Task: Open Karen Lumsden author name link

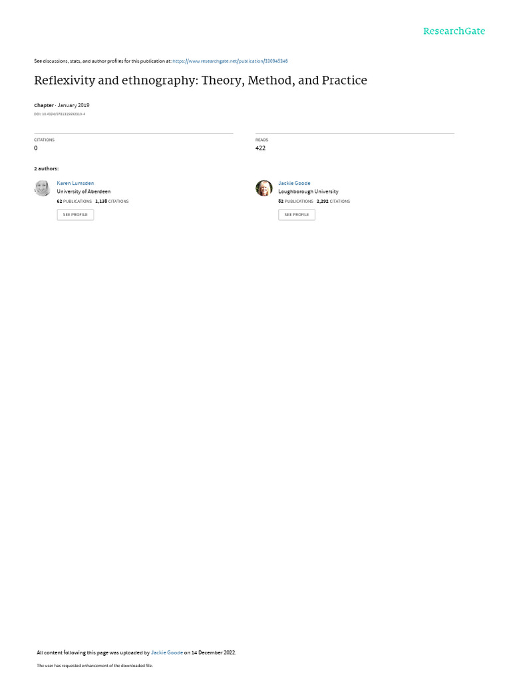Action: (x=75, y=184)
